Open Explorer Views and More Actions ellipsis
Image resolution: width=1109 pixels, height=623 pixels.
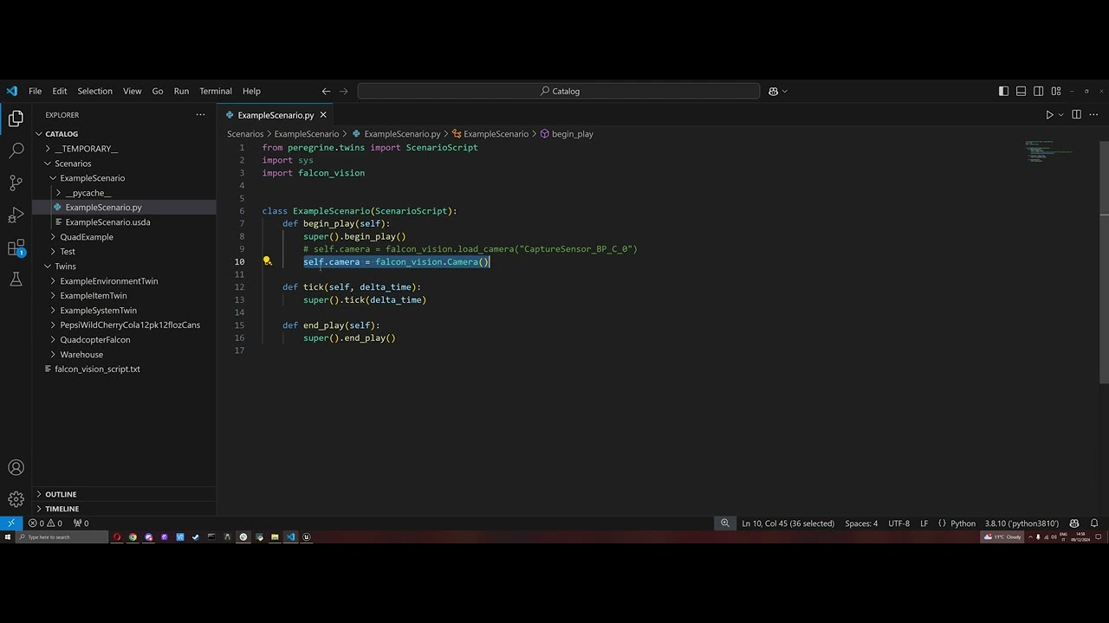click(200, 114)
